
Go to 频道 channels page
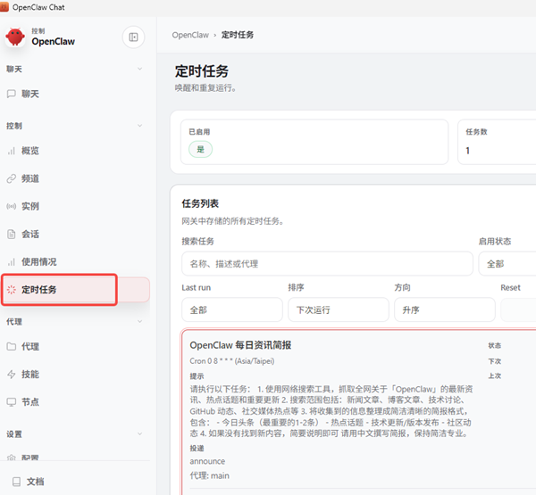point(30,178)
